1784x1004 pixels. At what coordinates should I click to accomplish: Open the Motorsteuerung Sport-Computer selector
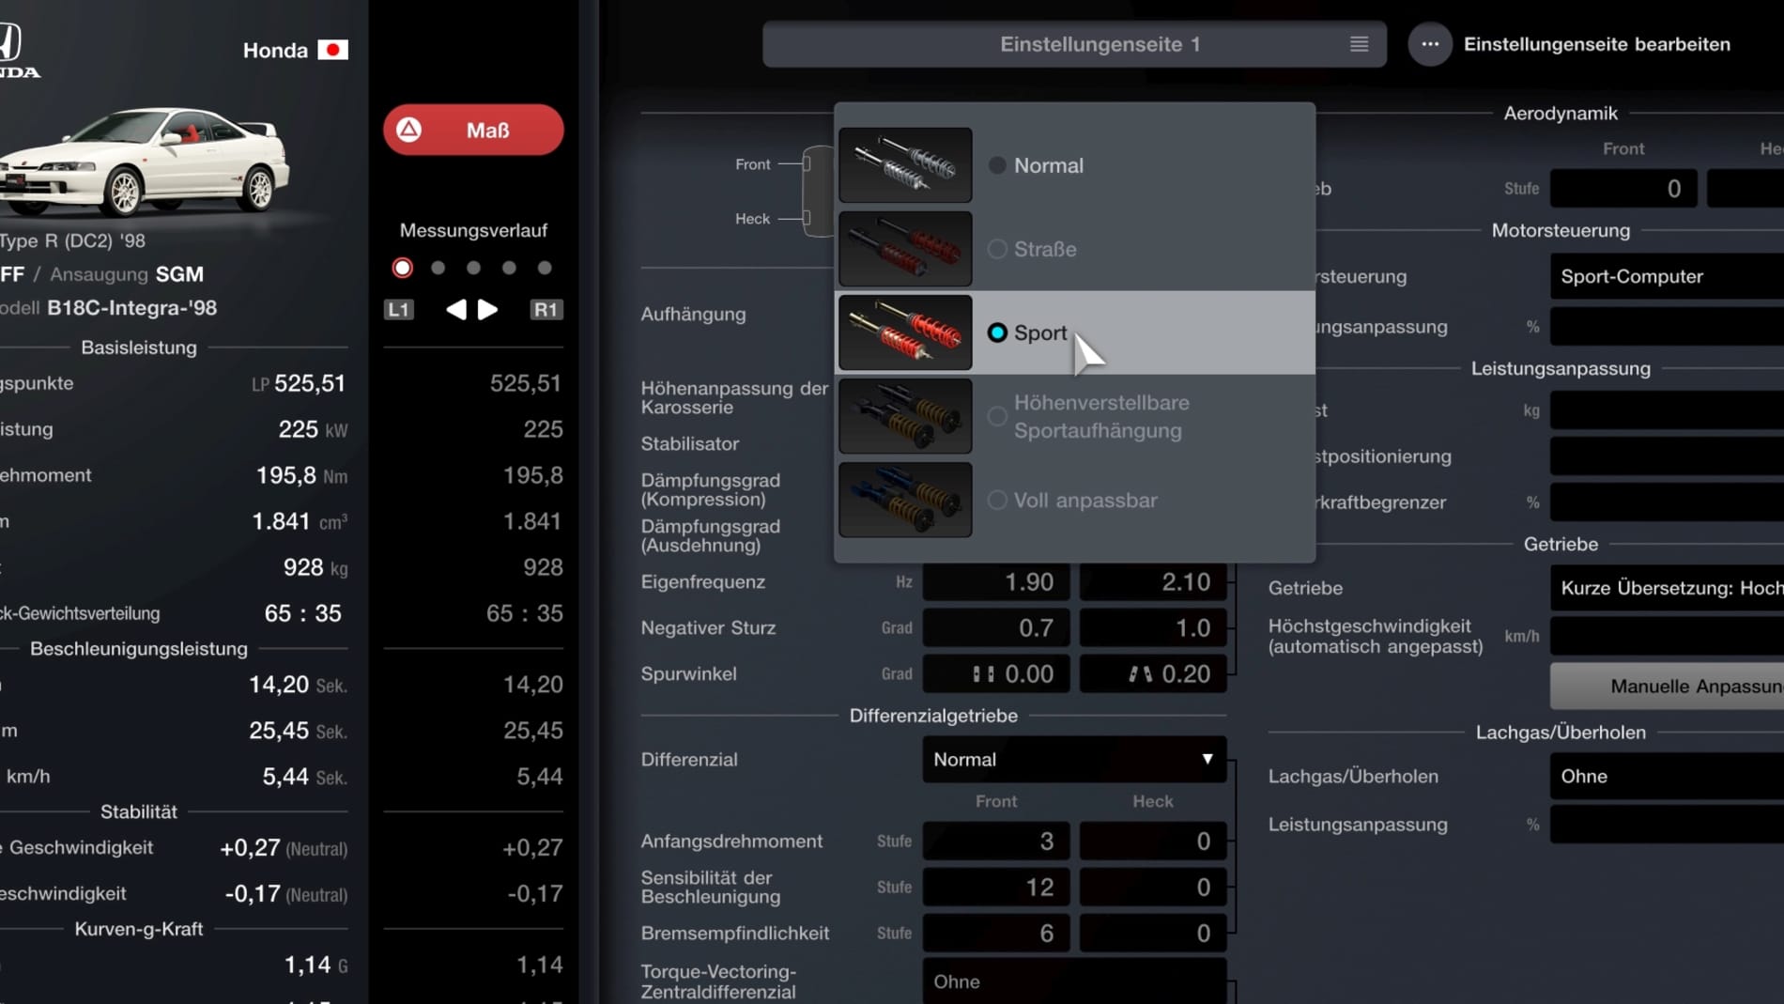click(1664, 276)
